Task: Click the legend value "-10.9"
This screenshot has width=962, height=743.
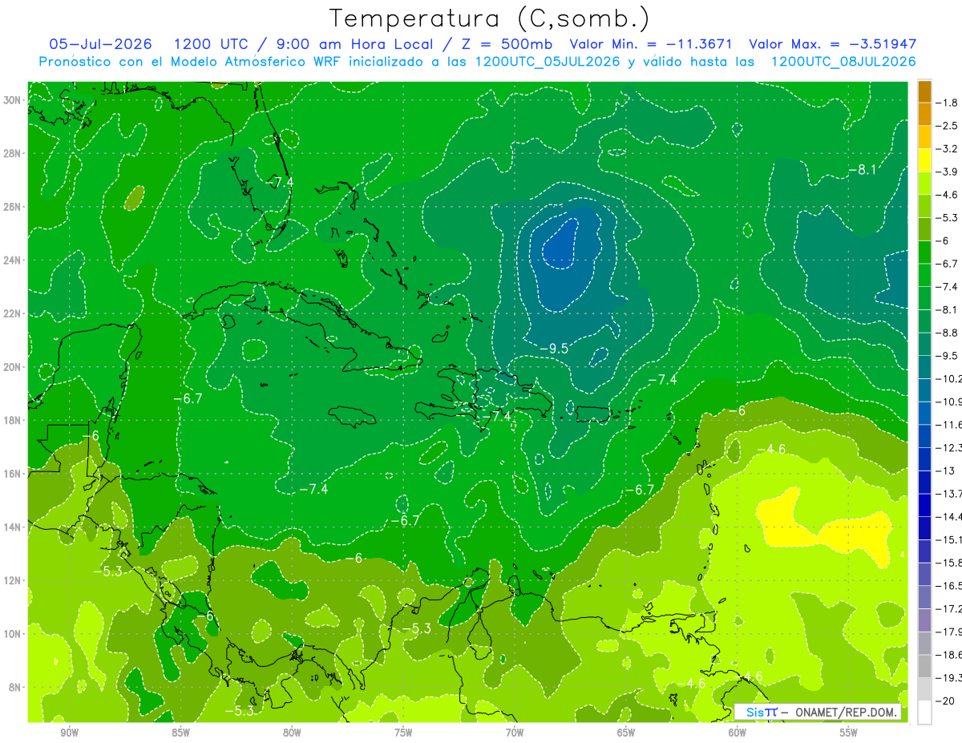Action: [948, 402]
